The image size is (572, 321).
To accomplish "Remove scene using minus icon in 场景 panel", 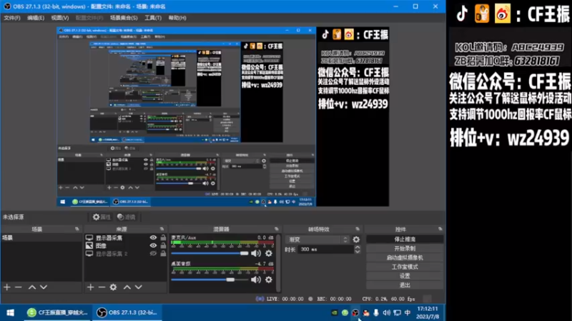I will click(19, 287).
